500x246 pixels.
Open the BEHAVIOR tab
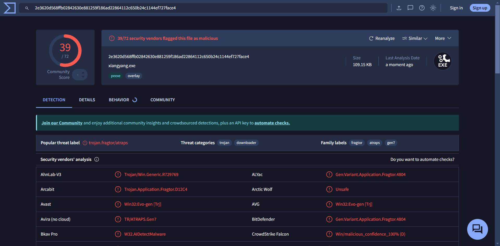point(123,100)
